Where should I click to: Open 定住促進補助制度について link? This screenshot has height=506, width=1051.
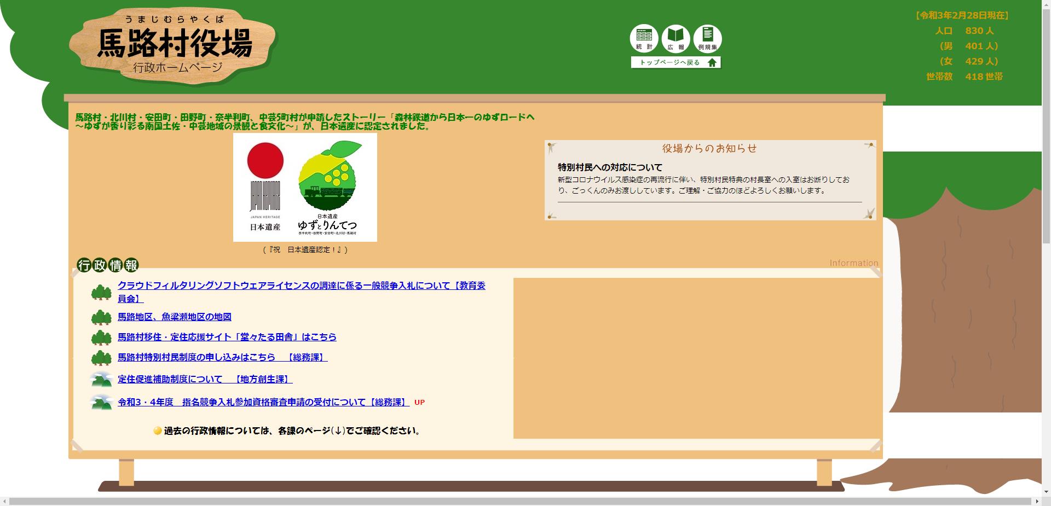tap(205, 379)
